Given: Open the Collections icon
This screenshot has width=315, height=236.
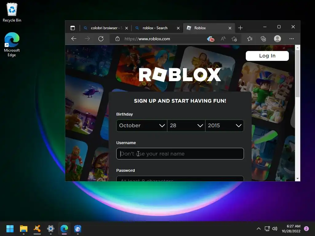Looking at the screenshot, I should (x=263, y=39).
